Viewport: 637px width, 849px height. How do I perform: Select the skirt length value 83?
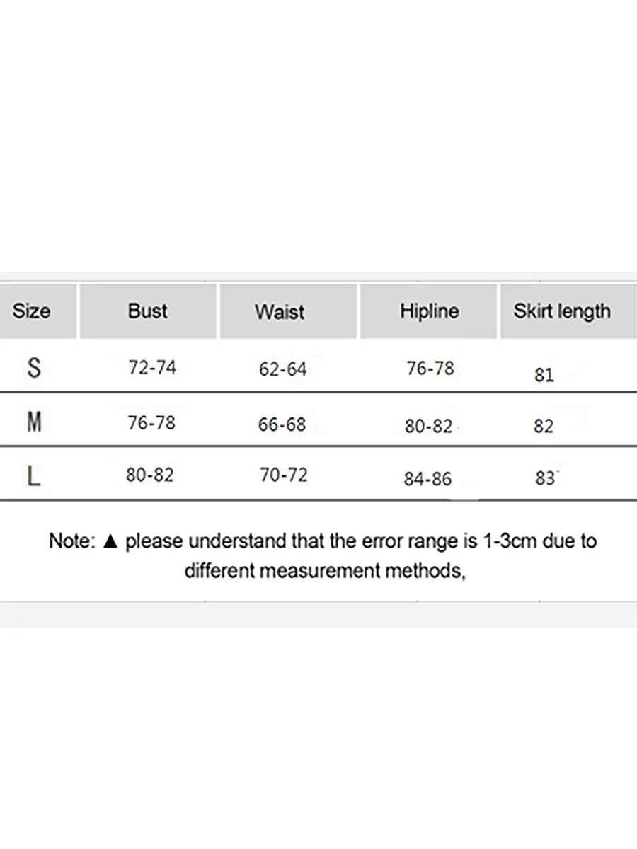545,478
